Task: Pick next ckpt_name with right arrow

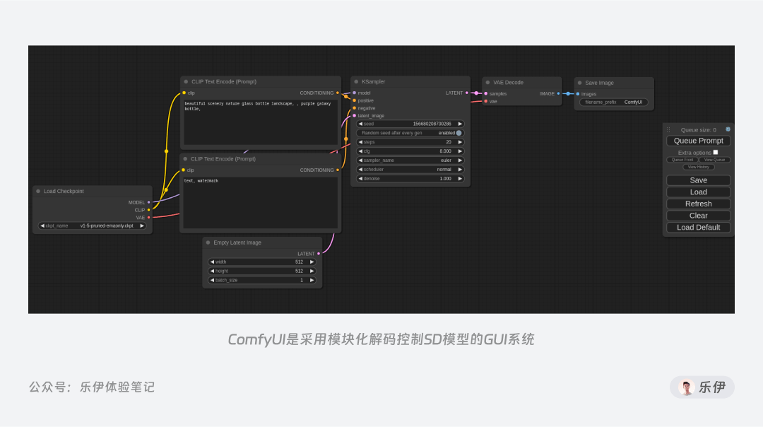Action: point(142,226)
